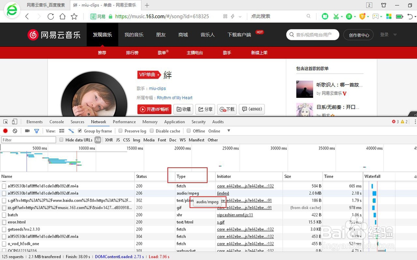Click the shirt skin icon in title bar

click(x=384, y=5)
